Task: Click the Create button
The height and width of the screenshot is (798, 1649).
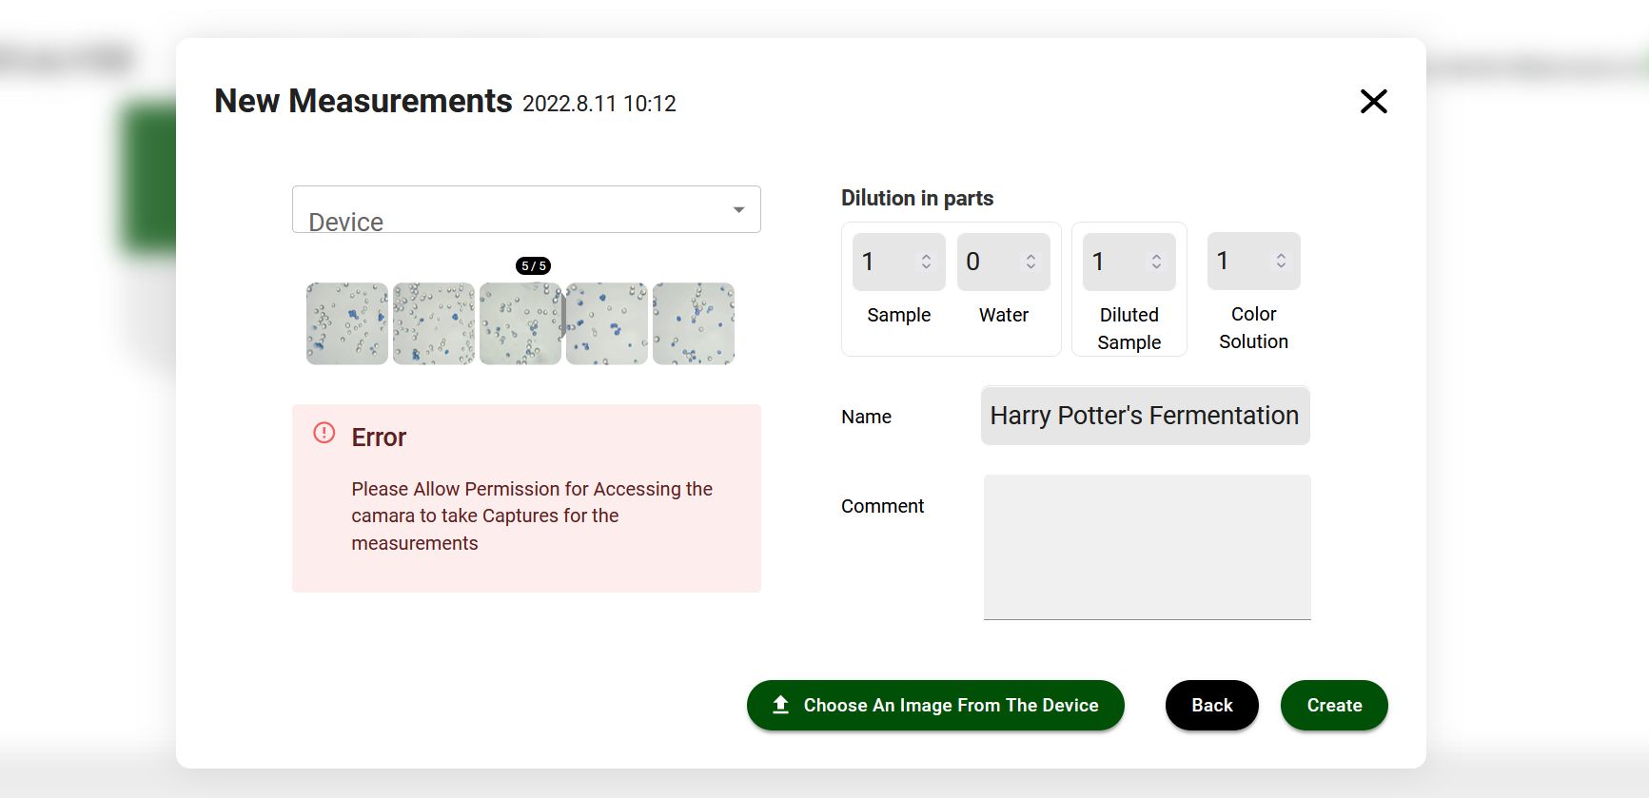Action: 1334,706
